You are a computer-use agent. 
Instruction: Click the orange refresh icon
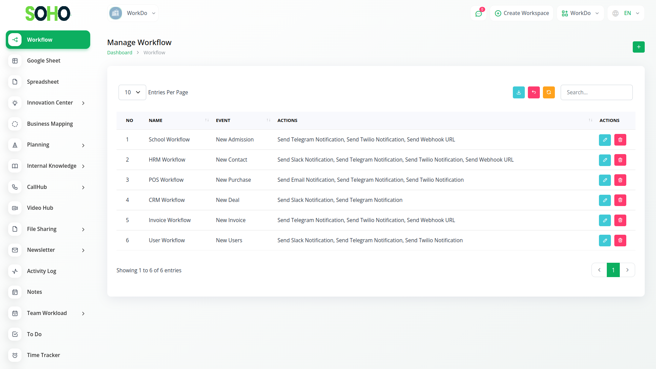point(548,92)
